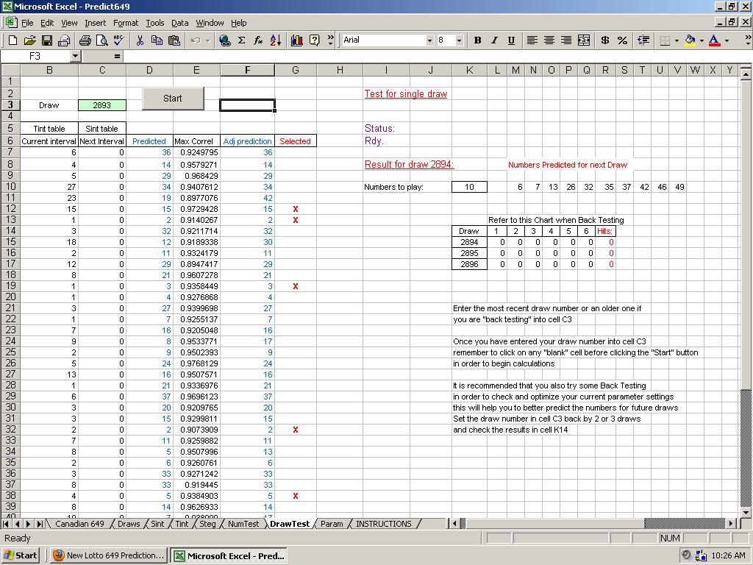Click the Edit Formula equals sign
The height and width of the screenshot is (565, 753).
(x=117, y=56)
